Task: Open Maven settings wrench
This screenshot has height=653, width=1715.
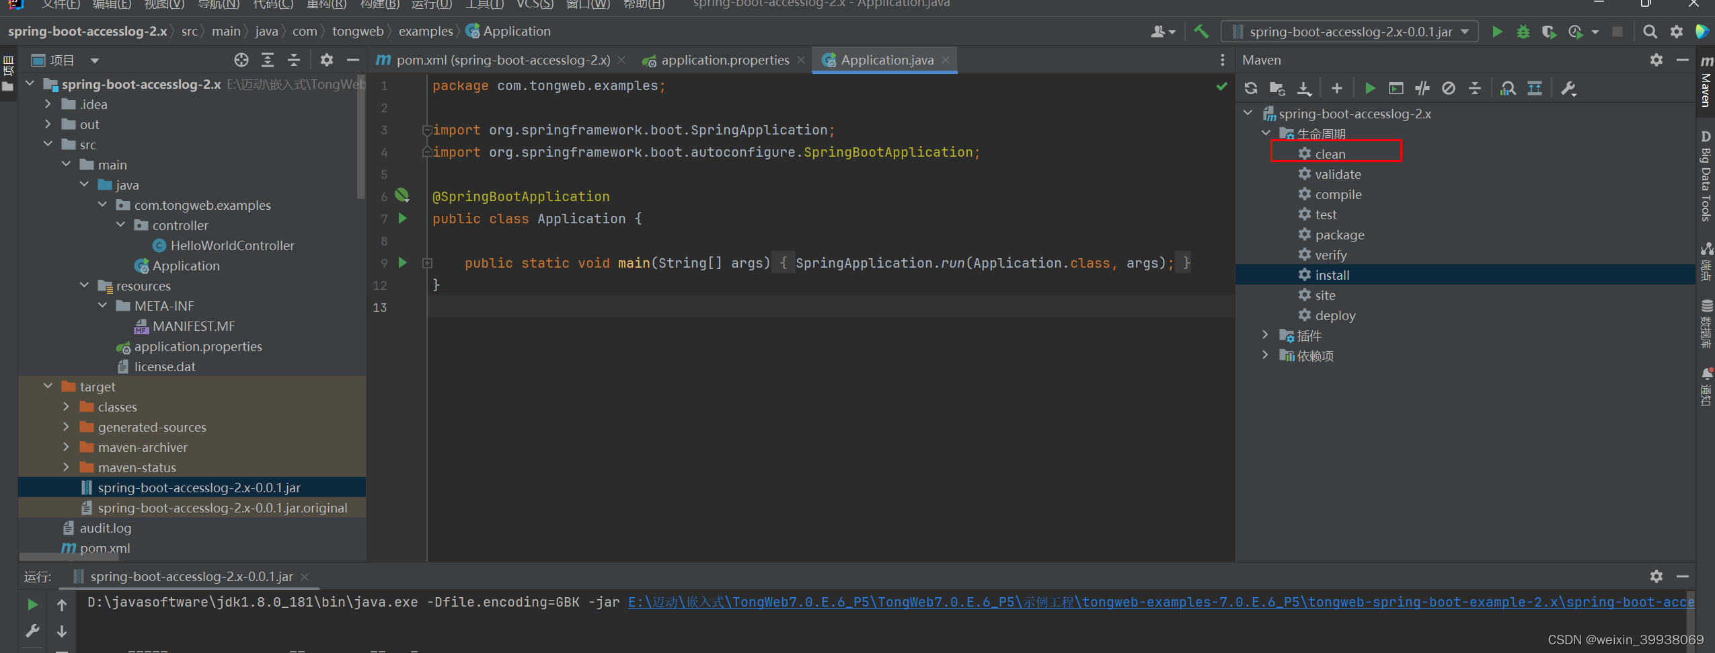Action: [1568, 88]
